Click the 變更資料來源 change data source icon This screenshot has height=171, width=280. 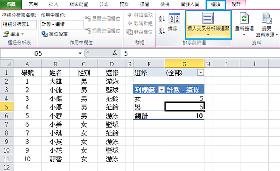tap(267, 18)
